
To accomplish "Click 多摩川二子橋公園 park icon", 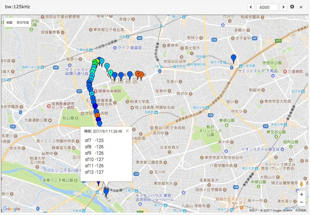I will (76, 180).
